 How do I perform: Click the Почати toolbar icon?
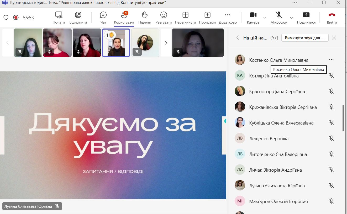59,17
